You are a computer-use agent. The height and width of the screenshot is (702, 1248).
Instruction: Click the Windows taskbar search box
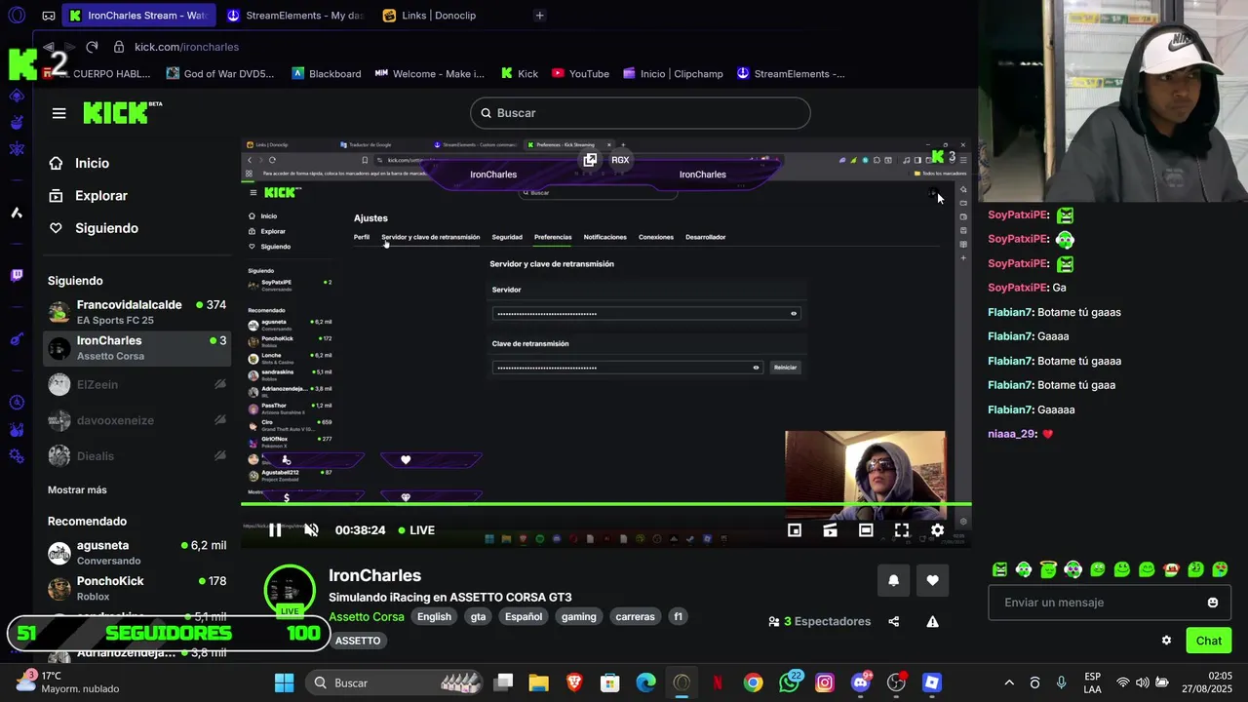coord(394,682)
